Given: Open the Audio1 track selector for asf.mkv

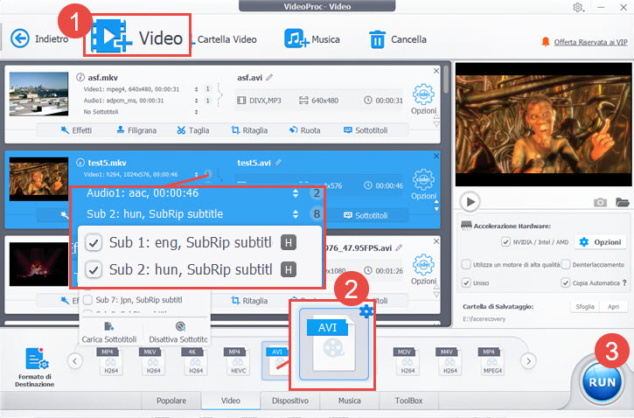Looking at the screenshot, I should click(x=197, y=101).
